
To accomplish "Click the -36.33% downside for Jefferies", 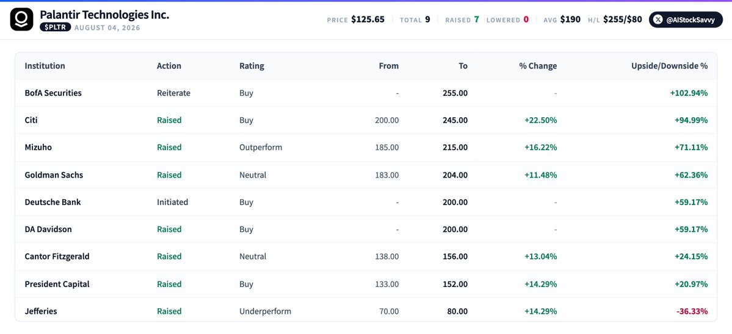I will (x=692, y=311).
